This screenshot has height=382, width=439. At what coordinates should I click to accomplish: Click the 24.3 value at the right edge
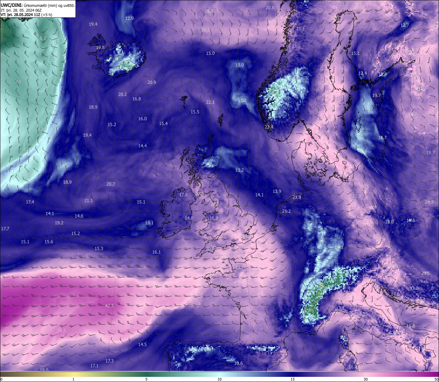429,202
